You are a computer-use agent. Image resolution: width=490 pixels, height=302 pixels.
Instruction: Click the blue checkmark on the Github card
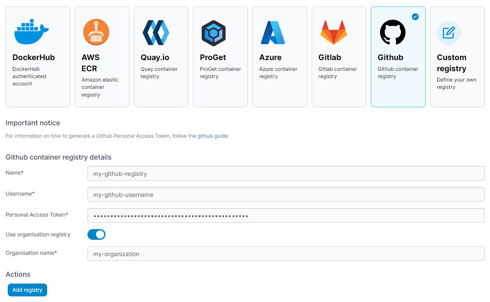pos(415,17)
